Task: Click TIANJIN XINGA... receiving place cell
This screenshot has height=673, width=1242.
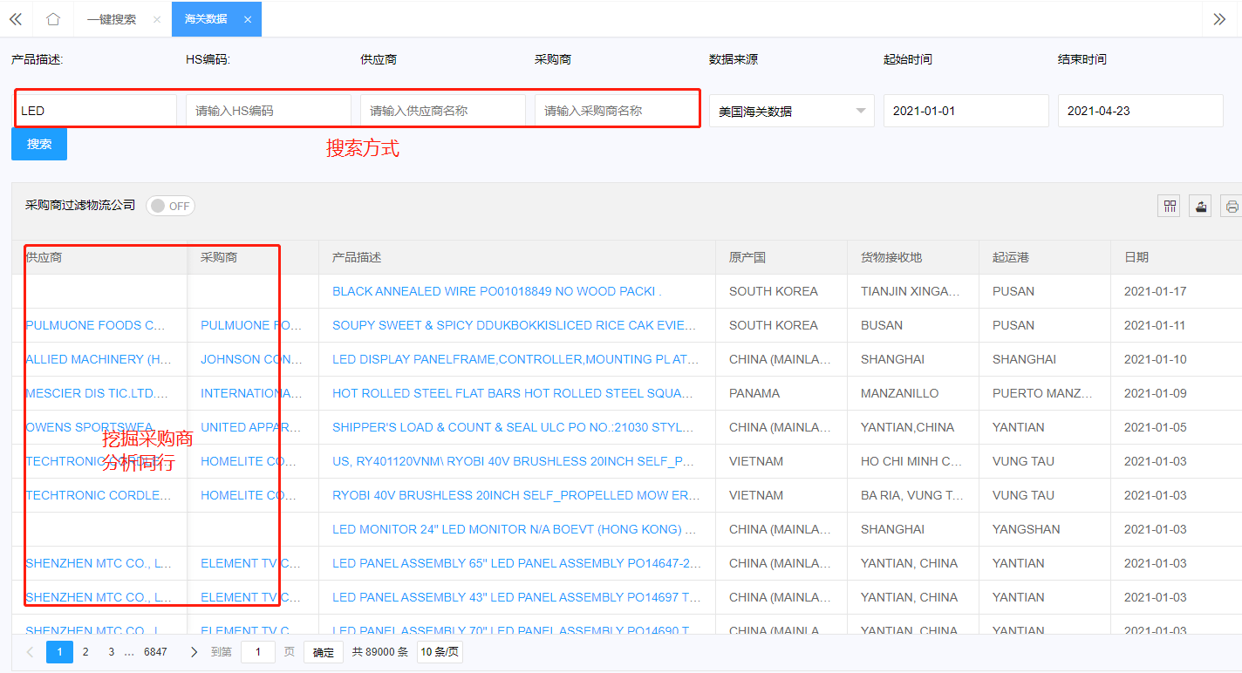Action: coord(911,291)
